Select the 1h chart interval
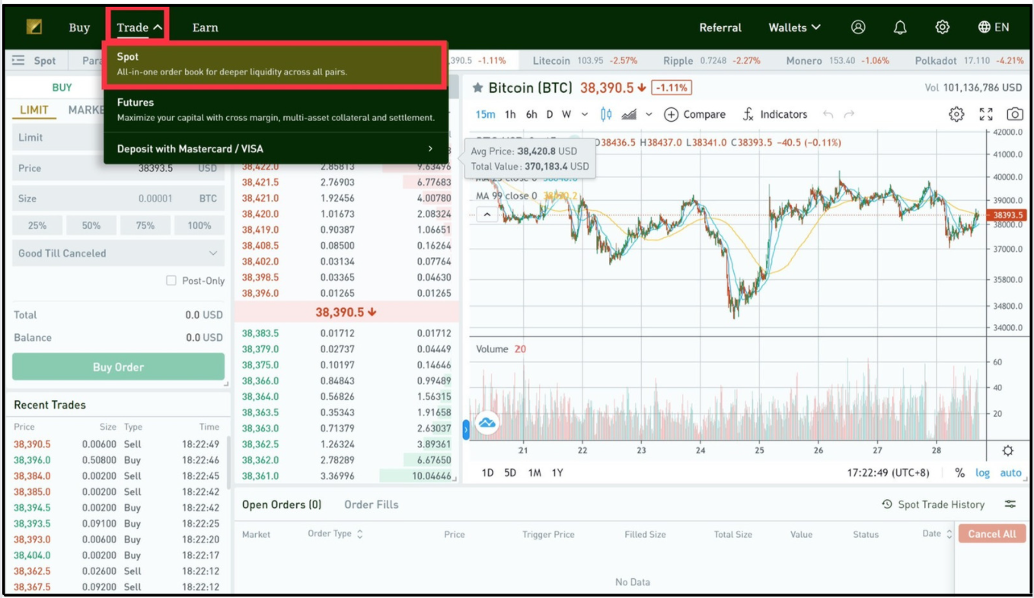 510,114
